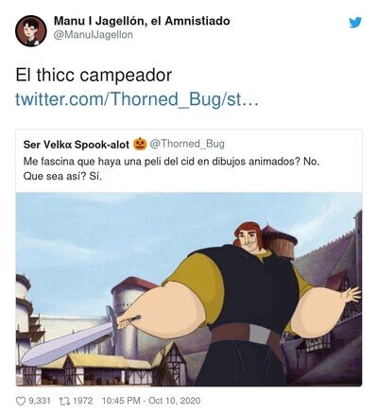Open the El Cid cartoon image
Image resolution: width=378 pixels, height=414 pixels.
(x=189, y=289)
